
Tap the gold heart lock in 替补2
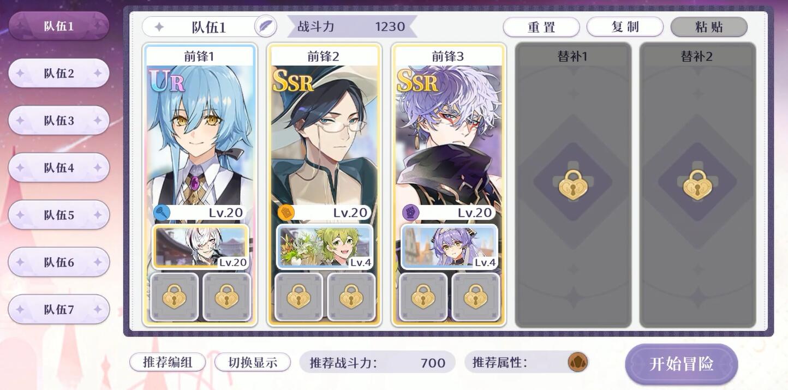click(x=697, y=184)
